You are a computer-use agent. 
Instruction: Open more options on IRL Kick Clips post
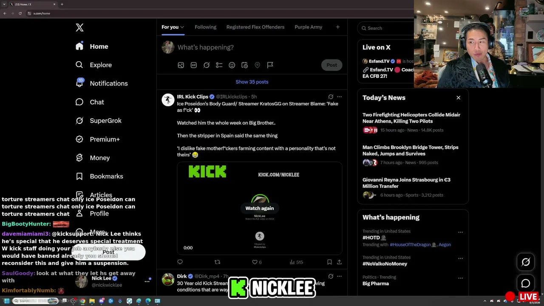[x=339, y=97]
